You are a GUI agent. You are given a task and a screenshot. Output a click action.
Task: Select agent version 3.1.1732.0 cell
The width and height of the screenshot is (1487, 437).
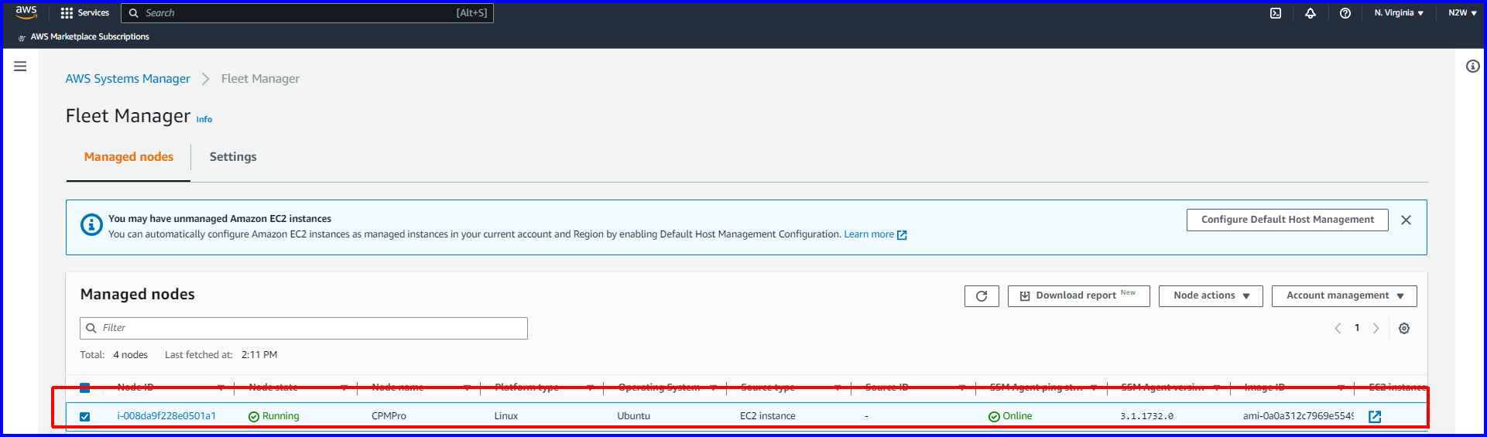point(1146,416)
